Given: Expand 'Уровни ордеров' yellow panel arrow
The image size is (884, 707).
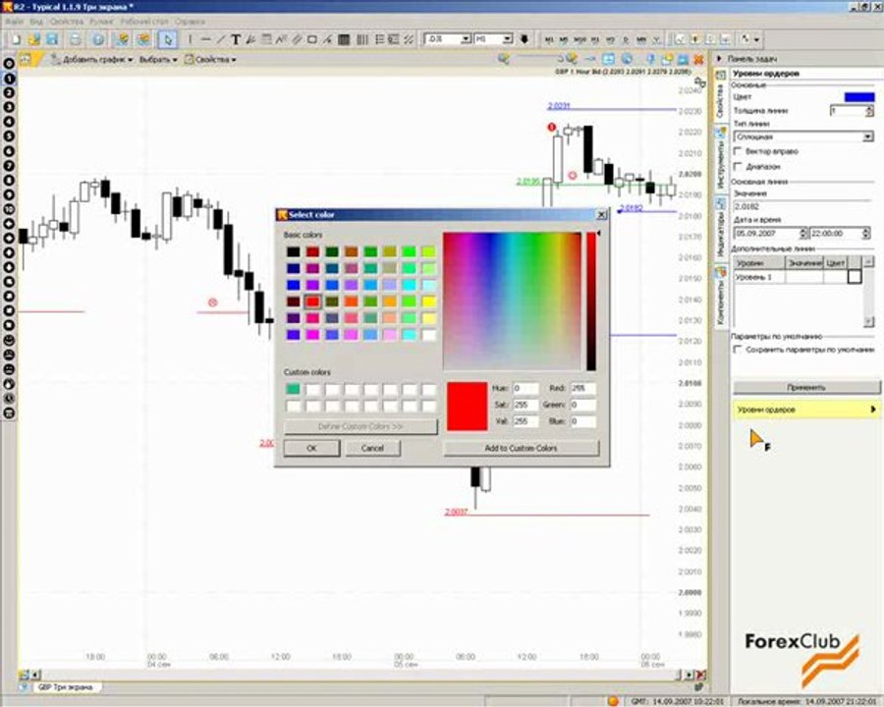Looking at the screenshot, I should [x=873, y=409].
